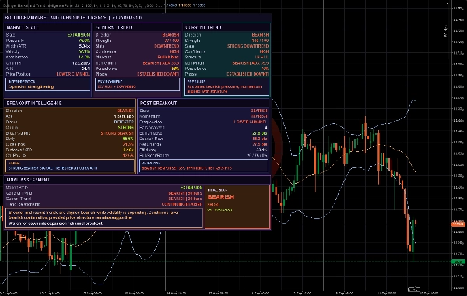Screen dimensions: 467x296
Task: Click the Expansion strengthening interpretation text
Action: [x=31, y=86]
